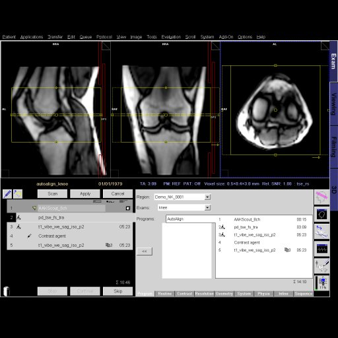
Task: Open the Protocol menu
Action: 104,37
